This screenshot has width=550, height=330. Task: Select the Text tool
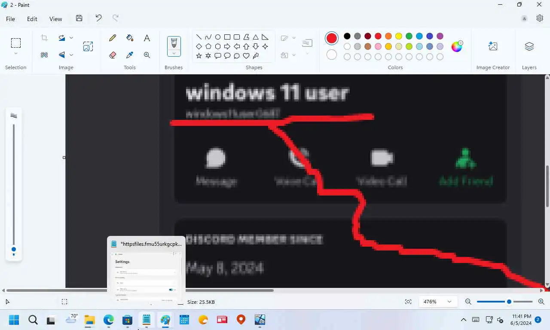coord(147,38)
